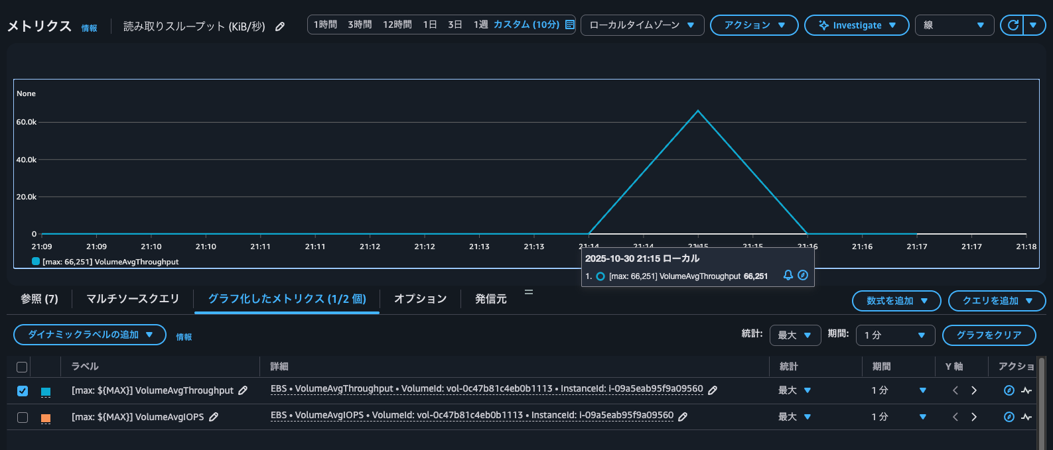Click the 数式を追加 button
1053x450 pixels.
coord(896,301)
